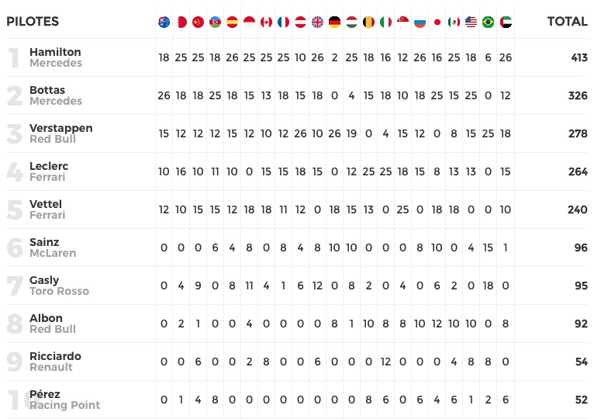
Task: Select Leclerc in the standings
Action: point(50,166)
